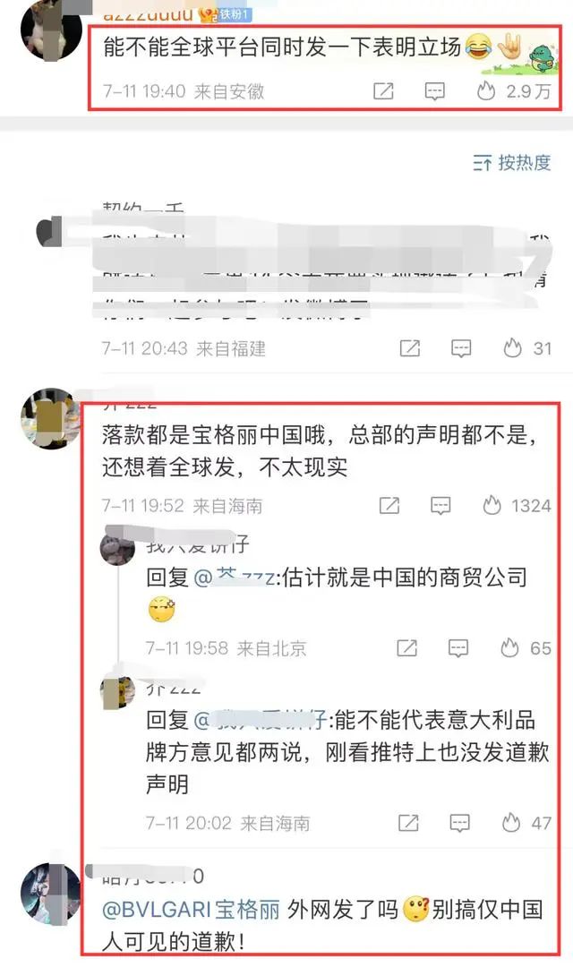
Task: Reply to the 7-11 19:52 comment
Action: (440, 506)
